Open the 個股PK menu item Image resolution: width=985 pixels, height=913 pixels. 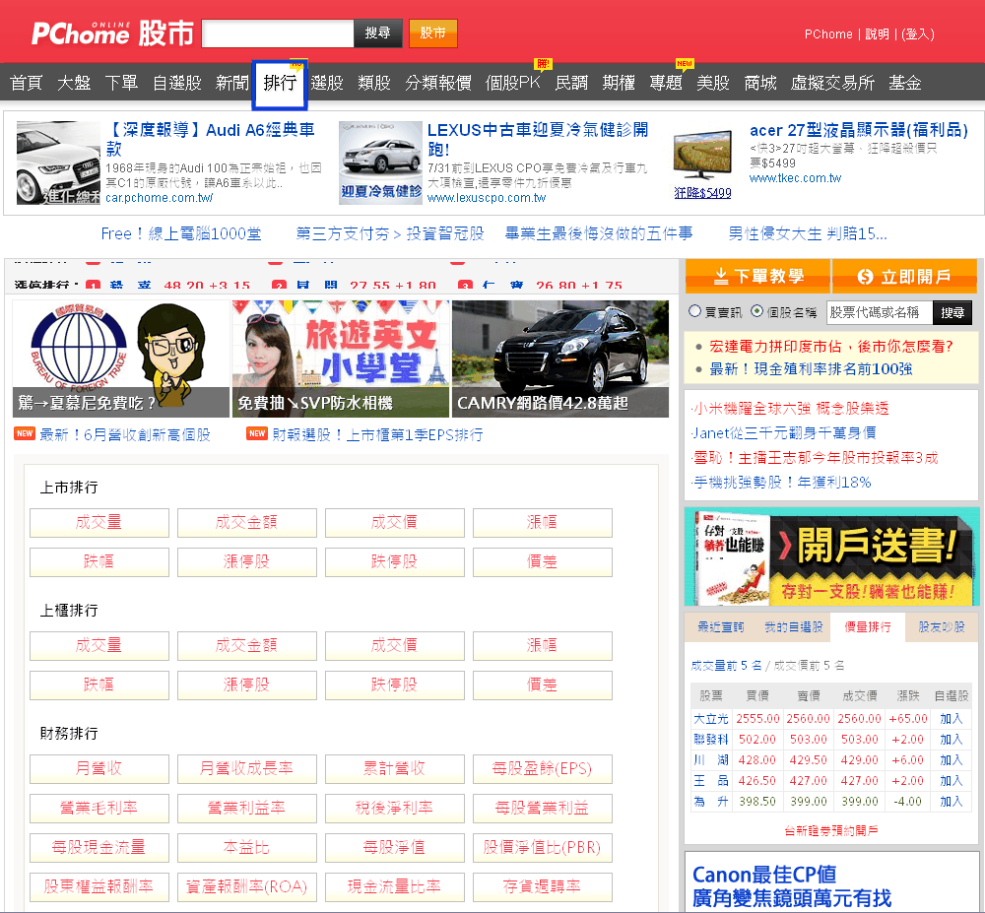point(512,83)
